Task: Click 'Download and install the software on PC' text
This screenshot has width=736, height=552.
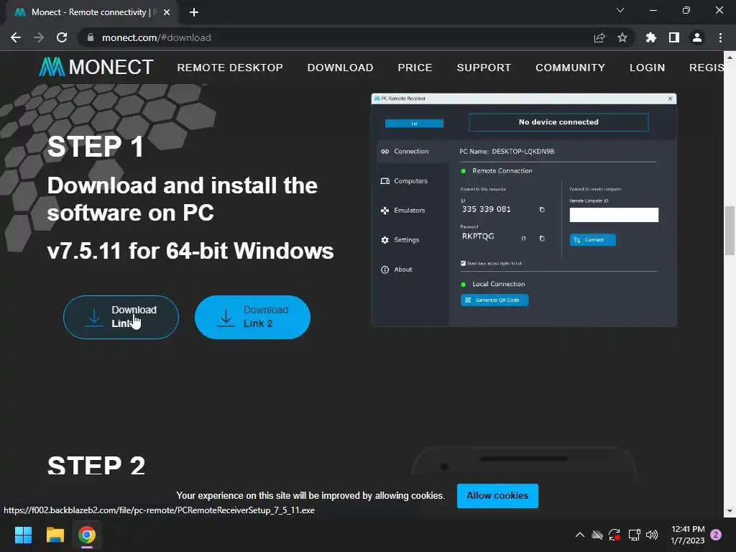Action: (x=182, y=199)
